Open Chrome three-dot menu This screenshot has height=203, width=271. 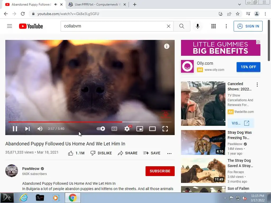(265, 14)
